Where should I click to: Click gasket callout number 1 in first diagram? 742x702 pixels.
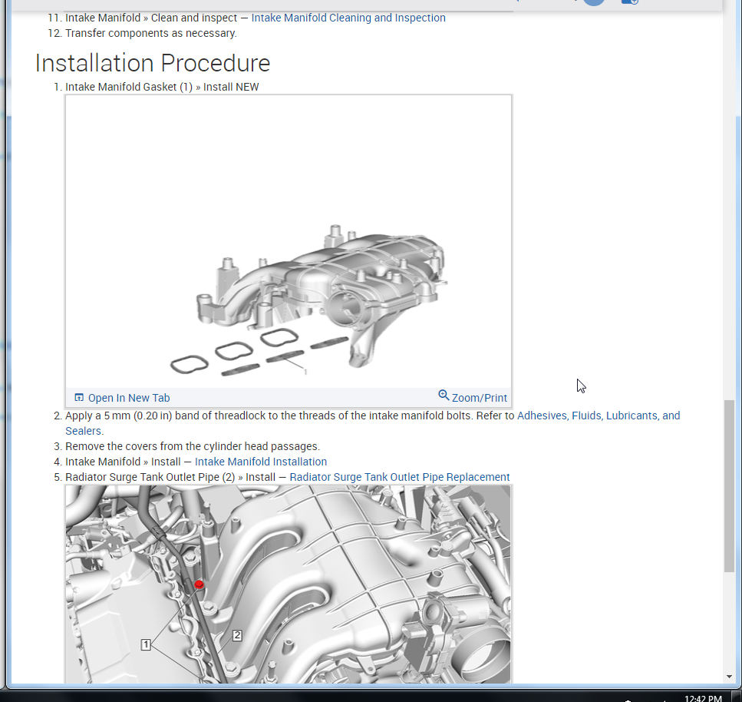(305, 372)
